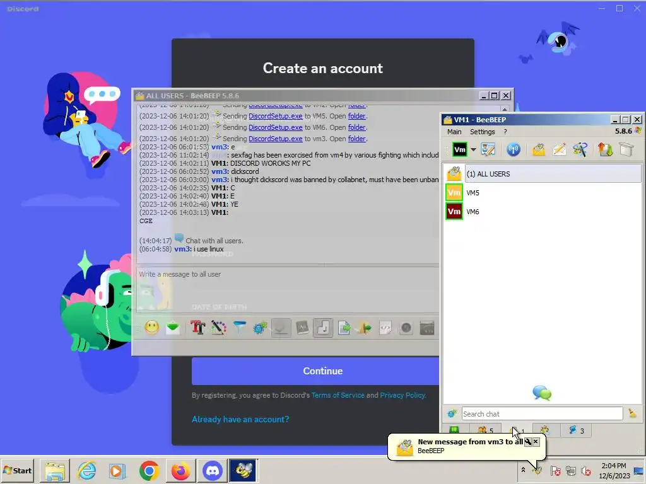Screen dimensions: 646x484
Task: Open Discord's Privacy Policy link
Action: point(402,395)
